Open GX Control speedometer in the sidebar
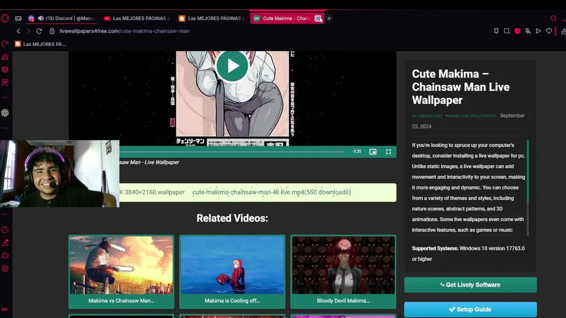 5,44
